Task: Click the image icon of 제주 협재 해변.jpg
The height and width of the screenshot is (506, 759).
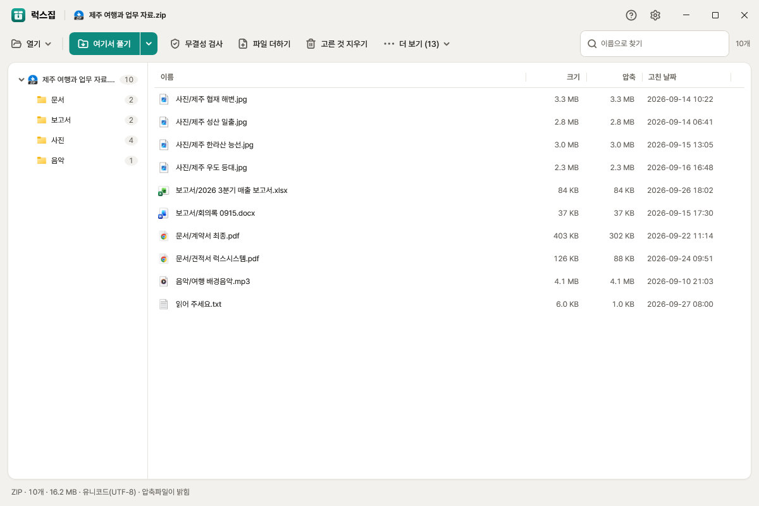Action: [x=163, y=99]
